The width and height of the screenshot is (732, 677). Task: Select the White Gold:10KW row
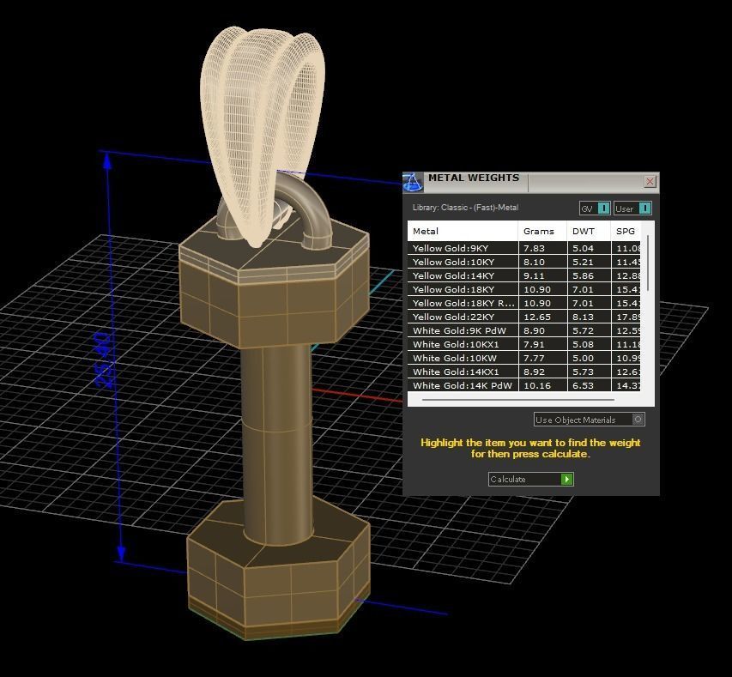[523, 358]
